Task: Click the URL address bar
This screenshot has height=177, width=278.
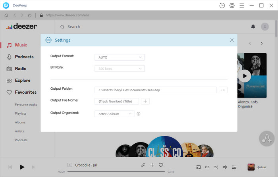Action: click(x=68, y=15)
